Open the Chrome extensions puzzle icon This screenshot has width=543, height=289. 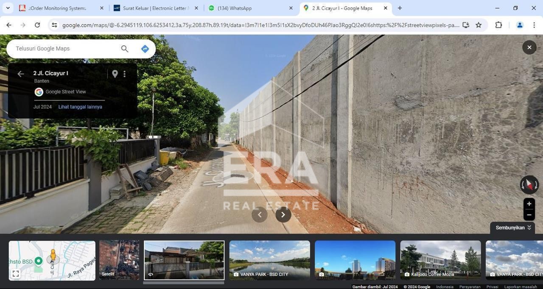tap(499, 25)
